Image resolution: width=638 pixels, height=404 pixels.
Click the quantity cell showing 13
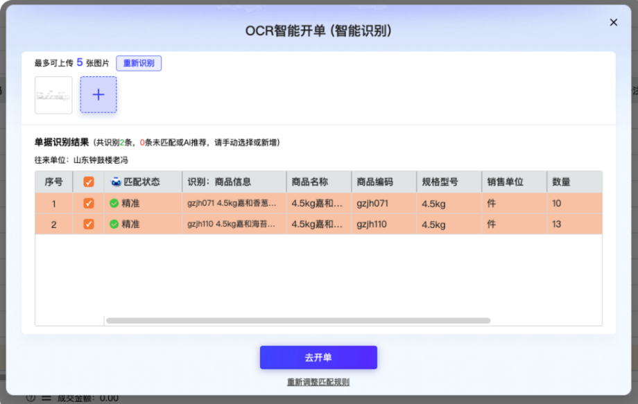tap(574, 224)
